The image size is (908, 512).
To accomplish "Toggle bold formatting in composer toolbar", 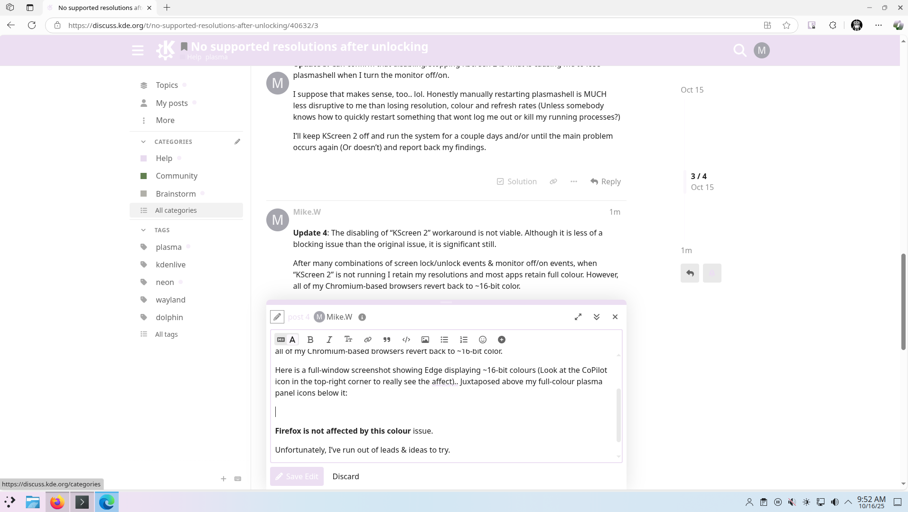I will [310, 340].
